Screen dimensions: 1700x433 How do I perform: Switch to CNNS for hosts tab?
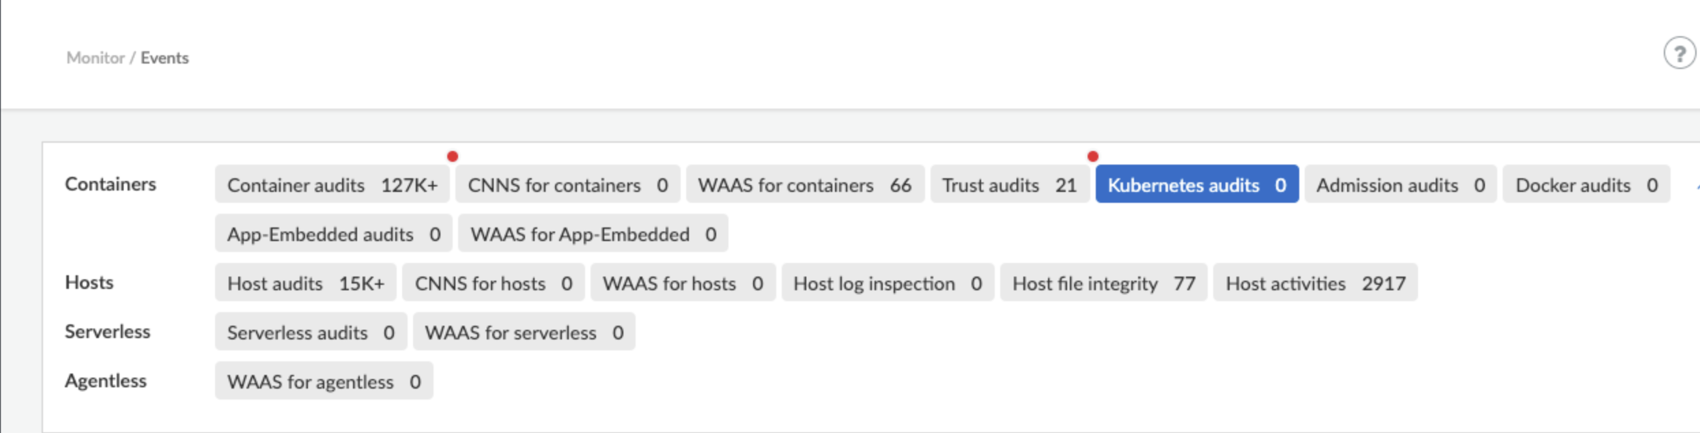(x=493, y=283)
